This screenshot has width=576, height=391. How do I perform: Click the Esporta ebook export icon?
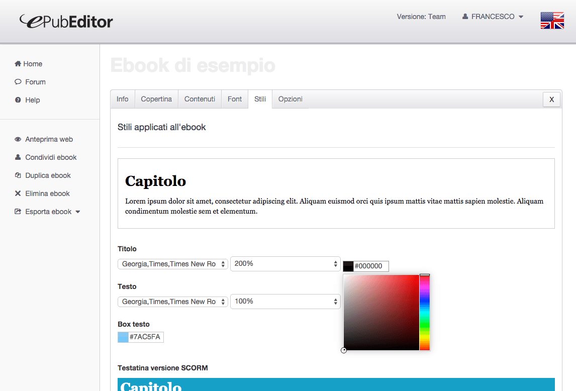click(x=18, y=212)
